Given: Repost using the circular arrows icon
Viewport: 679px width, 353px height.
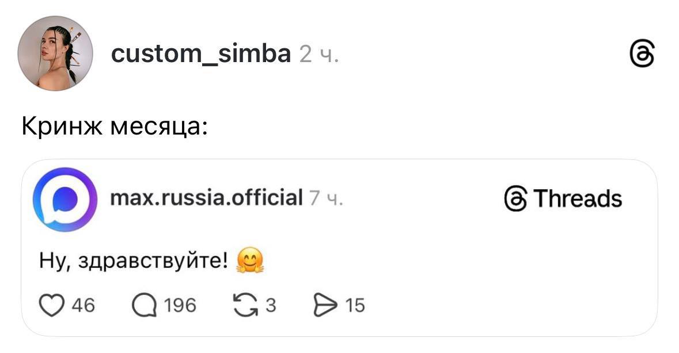Looking at the screenshot, I should [247, 305].
